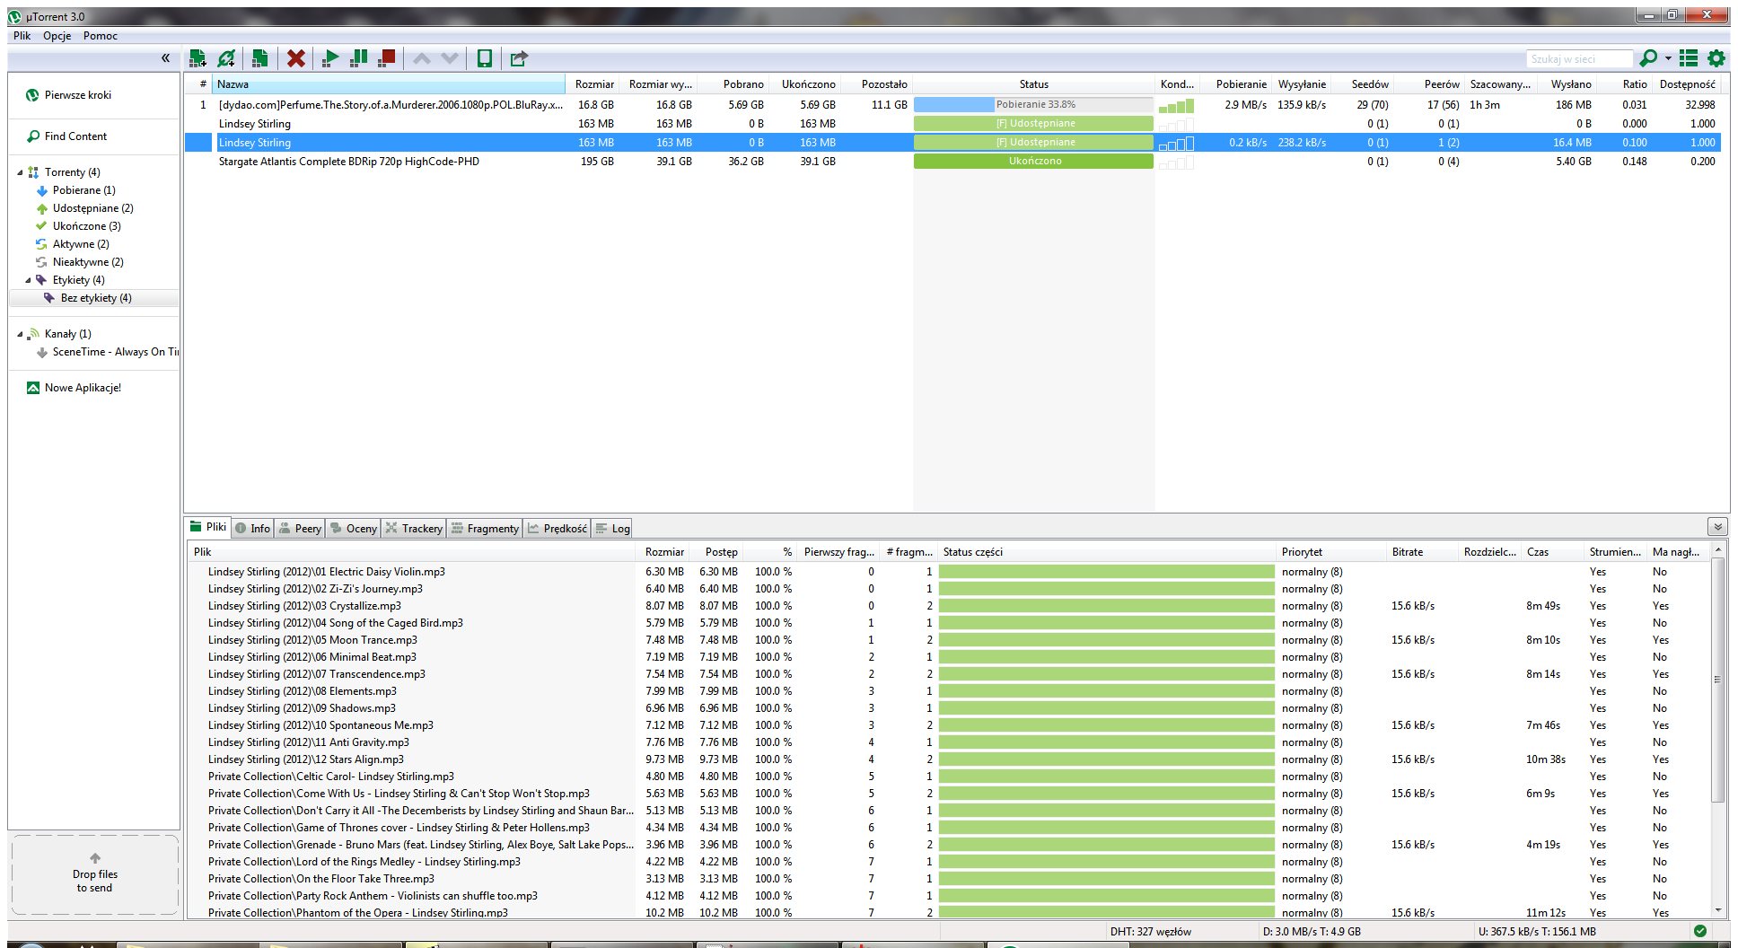Switch to the Log tab

(612, 529)
